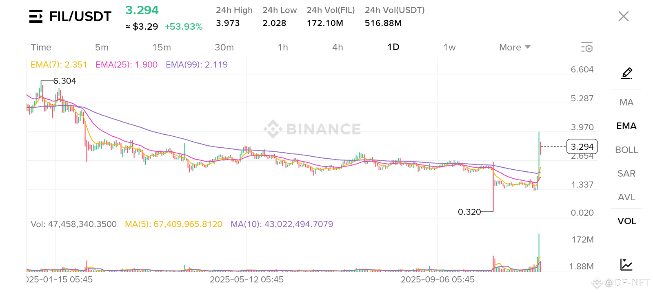Click the EMA(7) legend value
The height and width of the screenshot is (293, 653).
click(59, 65)
